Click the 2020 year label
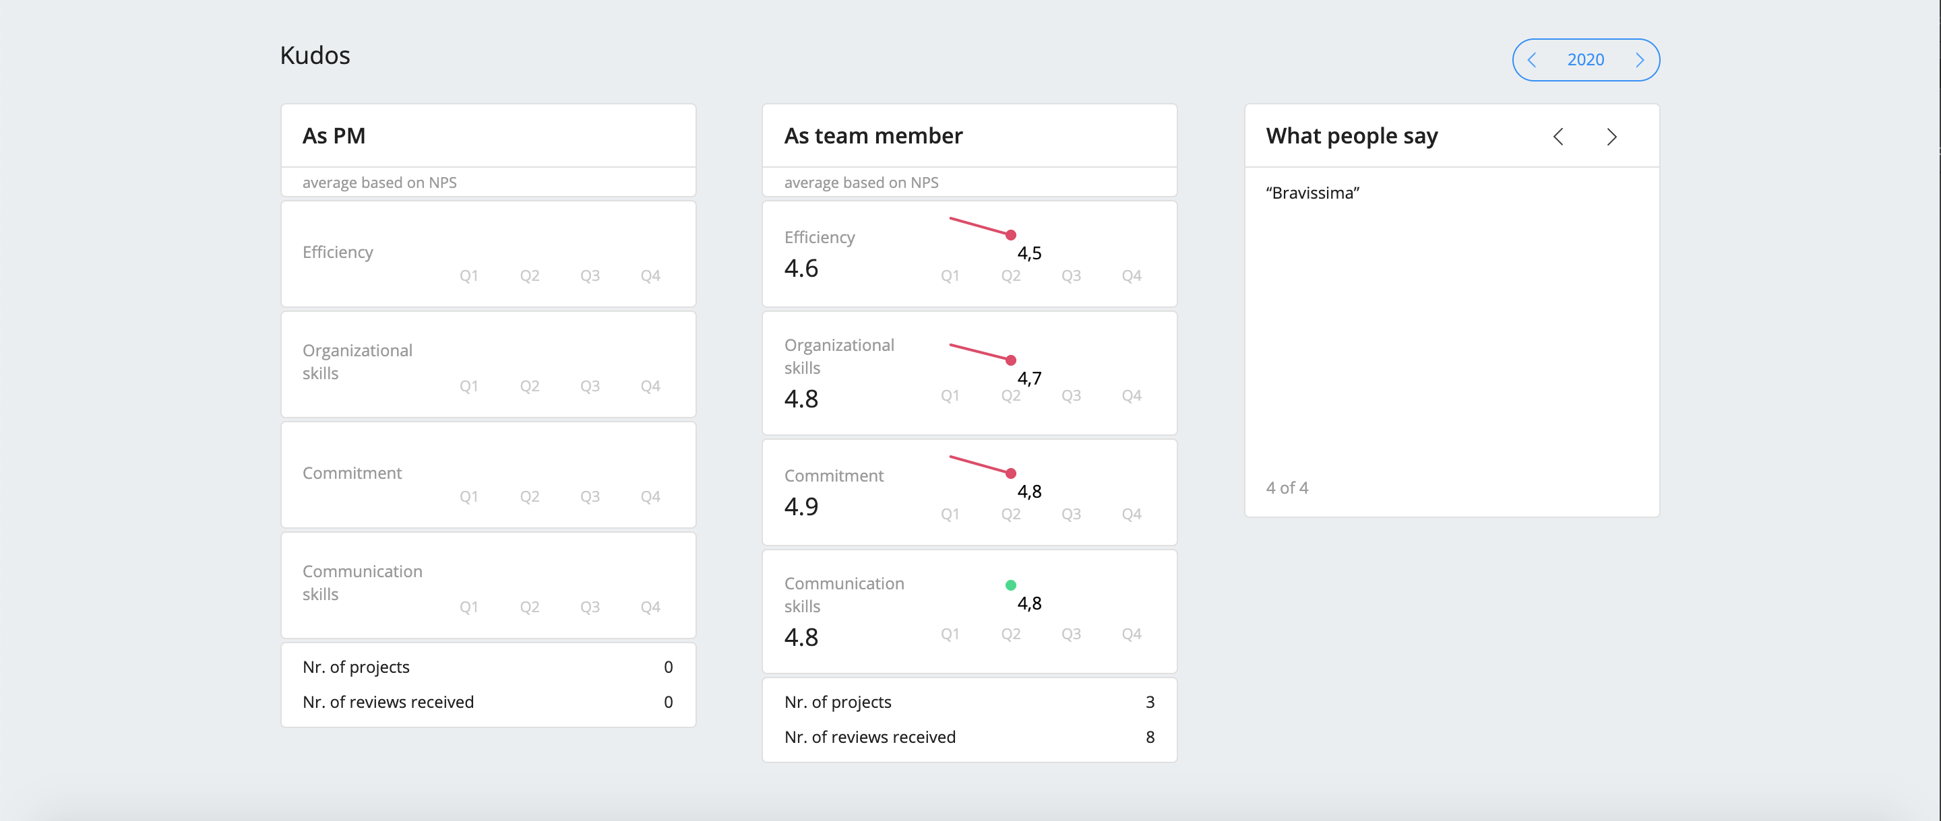This screenshot has width=1941, height=821. pyautogui.click(x=1585, y=59)
